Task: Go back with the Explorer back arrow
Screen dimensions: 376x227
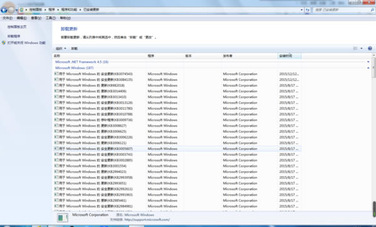Action: click(x=4, y=10)
